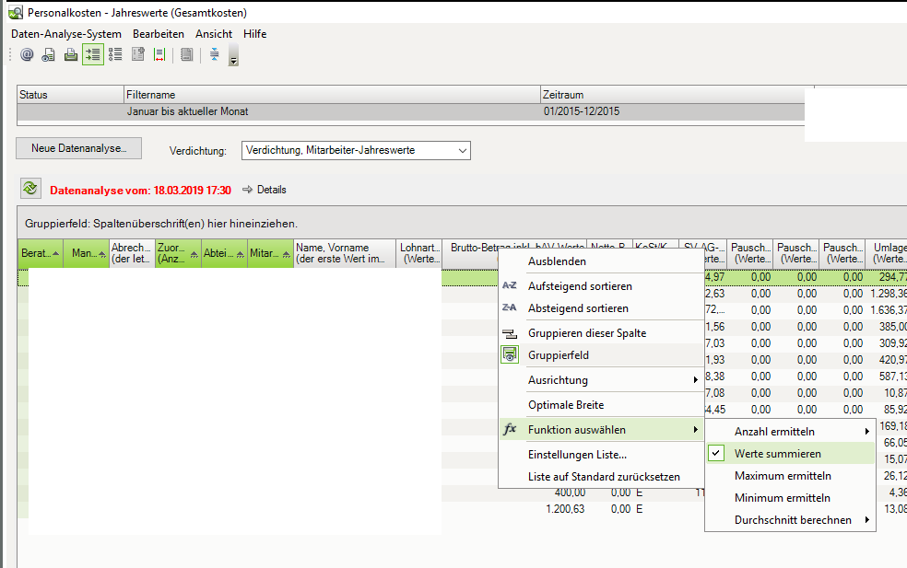Select Maximum ermitteln function
The width and height of the screenshot is (907, 568).
(x=783, y=476)
